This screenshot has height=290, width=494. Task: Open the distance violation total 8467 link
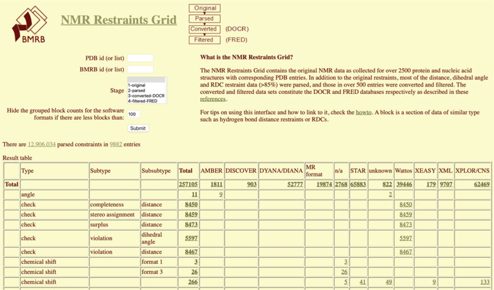click(x=191, y=252)
